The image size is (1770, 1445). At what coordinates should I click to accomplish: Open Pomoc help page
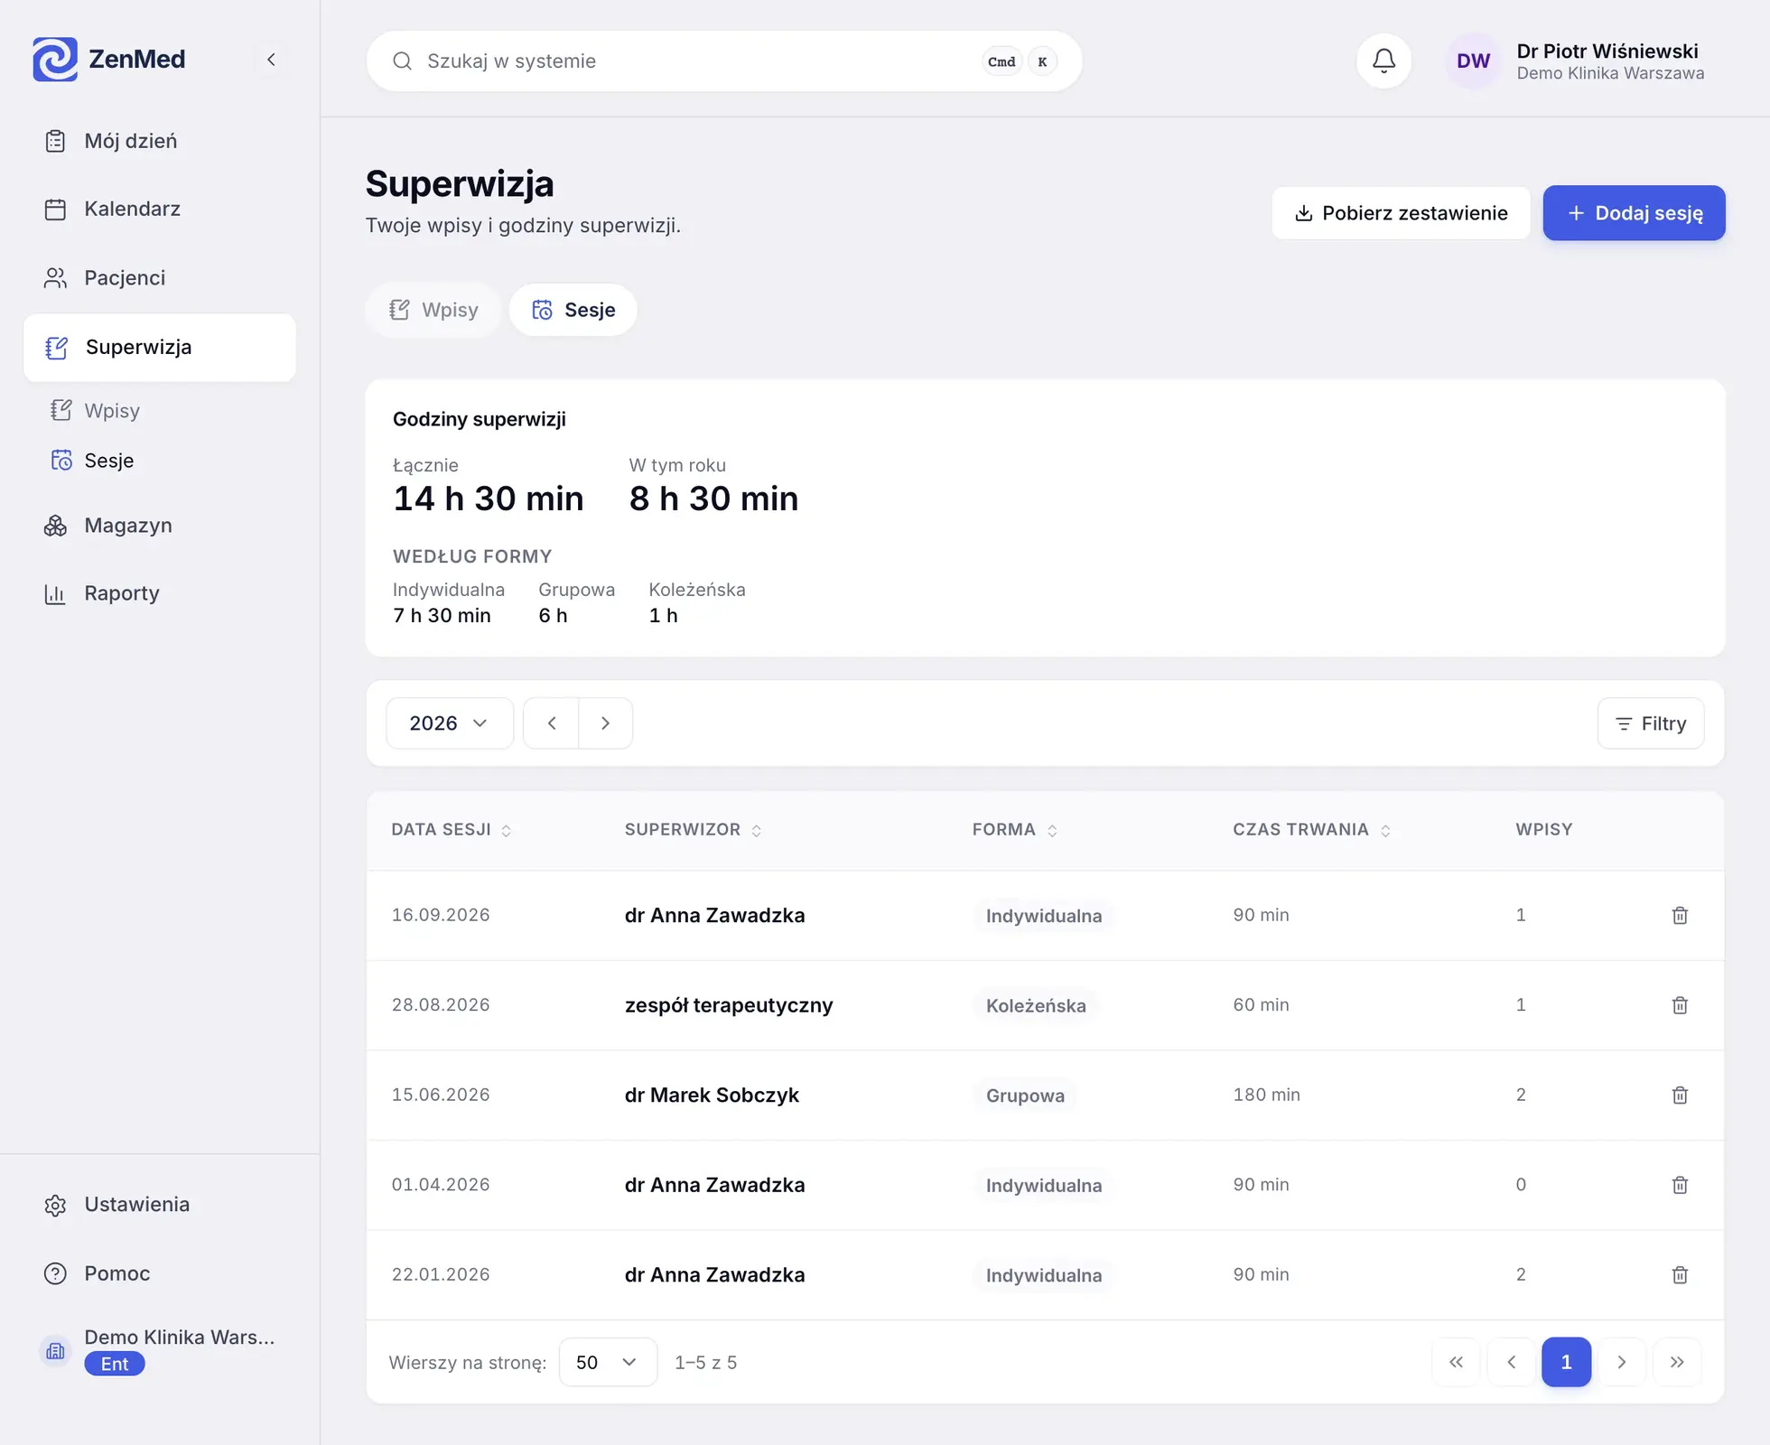coord(160,1273)
